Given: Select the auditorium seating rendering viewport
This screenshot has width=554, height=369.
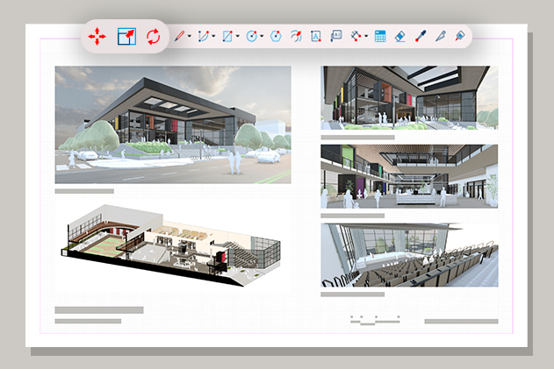Looking at the screenshot, I should click(x=409, y=255).
